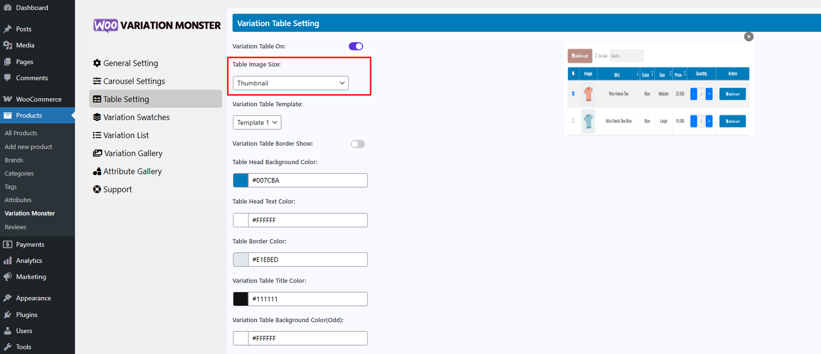Screen dimensions: 821x354
Task: Open the Variation Table Template dropdown
Action: pyautogui.click(x=257, y=123)
